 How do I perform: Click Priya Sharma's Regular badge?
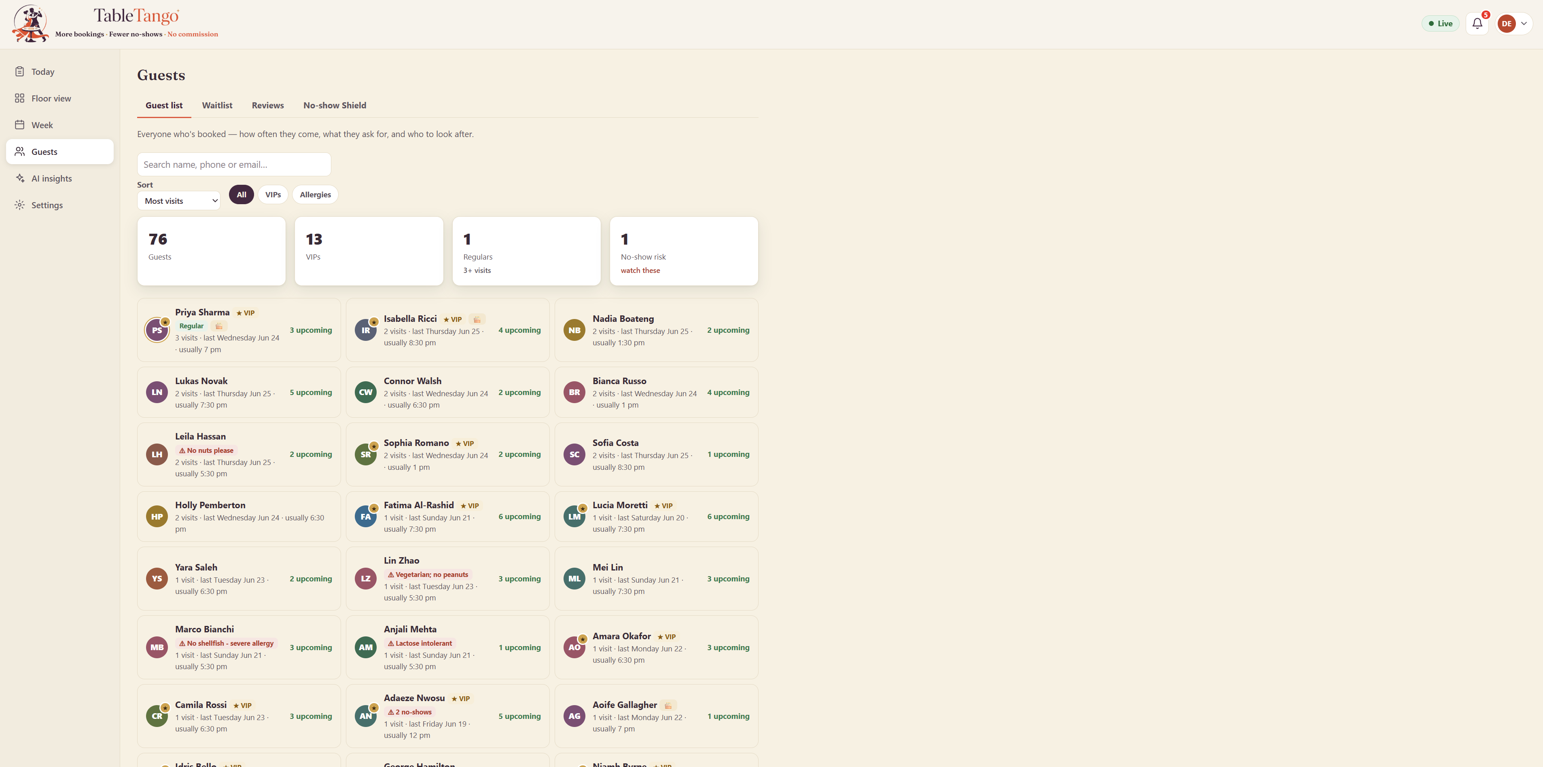pos(192,326)
